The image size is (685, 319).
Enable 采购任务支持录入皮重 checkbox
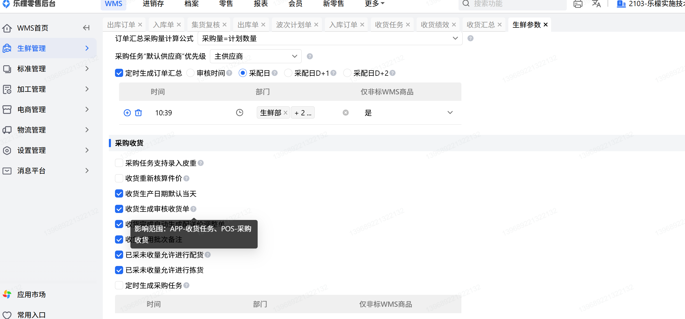tap(119, 163)
